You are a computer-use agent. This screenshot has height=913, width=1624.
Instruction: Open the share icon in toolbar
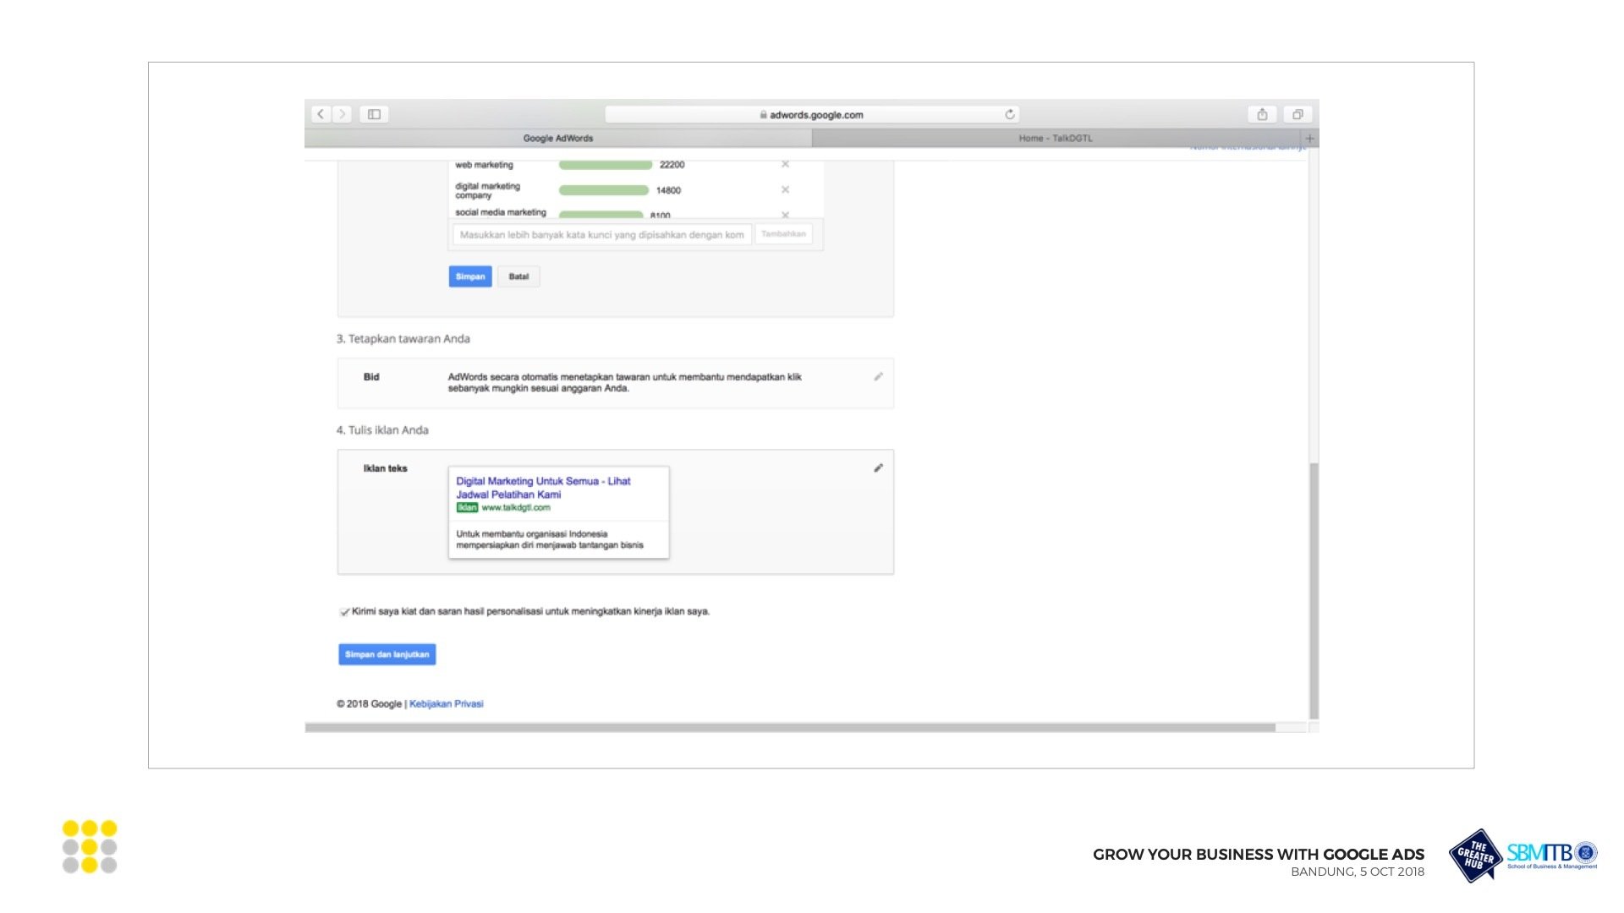tap(1262, 114)
